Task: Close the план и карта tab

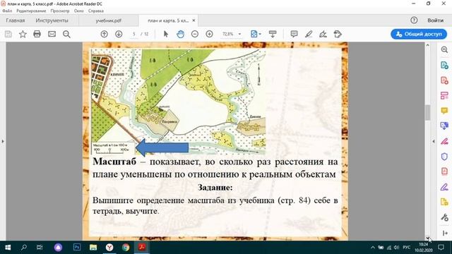Action: click(194, 20)
